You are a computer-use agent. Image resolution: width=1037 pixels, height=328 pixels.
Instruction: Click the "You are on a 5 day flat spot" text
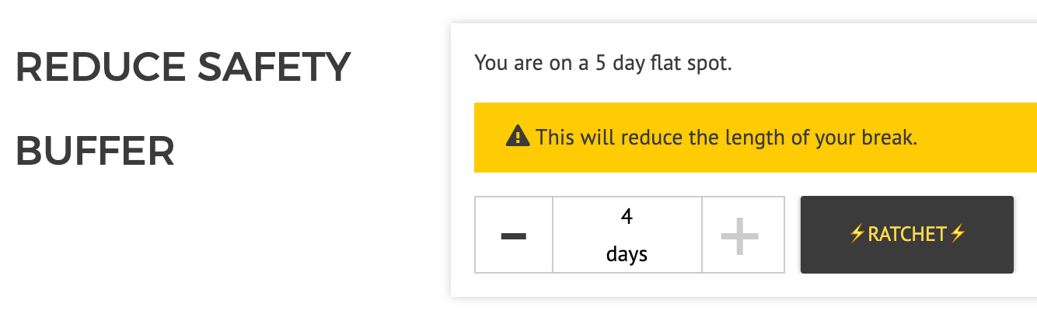[x=602, y=63]
